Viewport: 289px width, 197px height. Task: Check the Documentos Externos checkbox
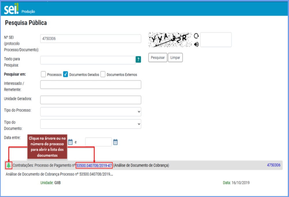103,74
